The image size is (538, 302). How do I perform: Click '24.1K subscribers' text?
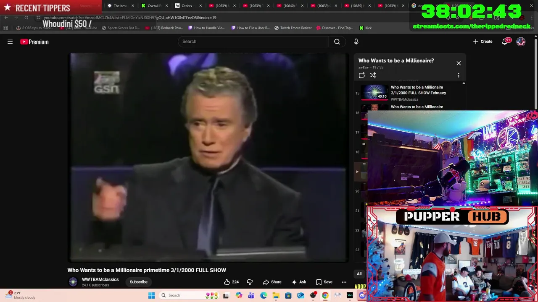pyautogui.click(x=95, y=285)
